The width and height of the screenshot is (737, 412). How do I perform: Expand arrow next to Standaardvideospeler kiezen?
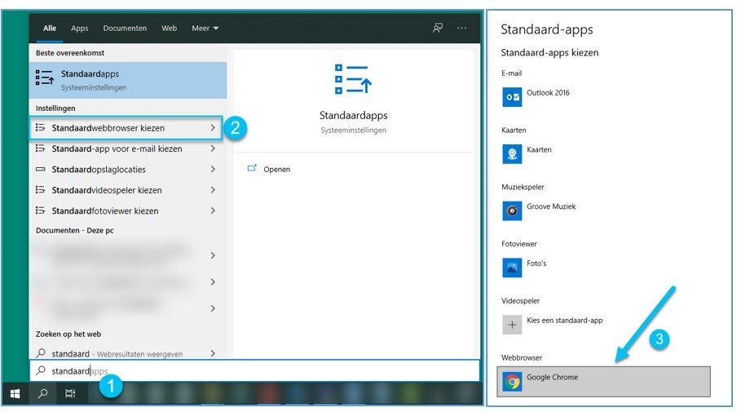[x=213, y=190]
